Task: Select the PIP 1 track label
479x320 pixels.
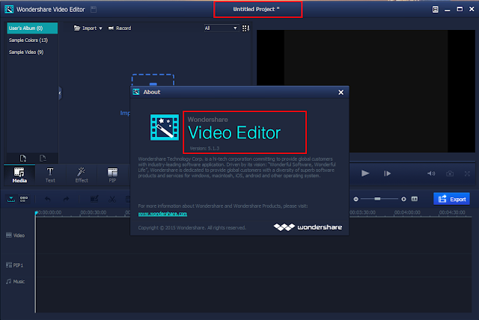Action: click(14, 265)
